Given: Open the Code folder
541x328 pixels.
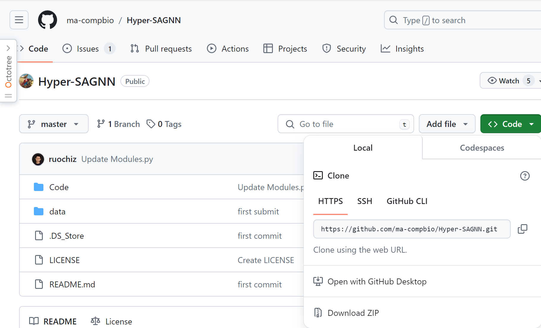Looking at the screenshot, I should tap(59, 187).
